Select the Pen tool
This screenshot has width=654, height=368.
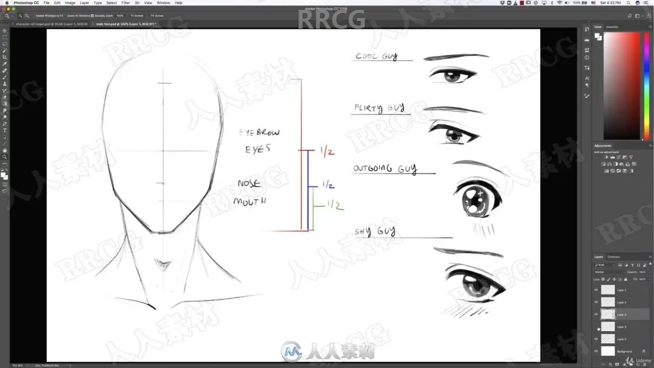pos(5,124)
